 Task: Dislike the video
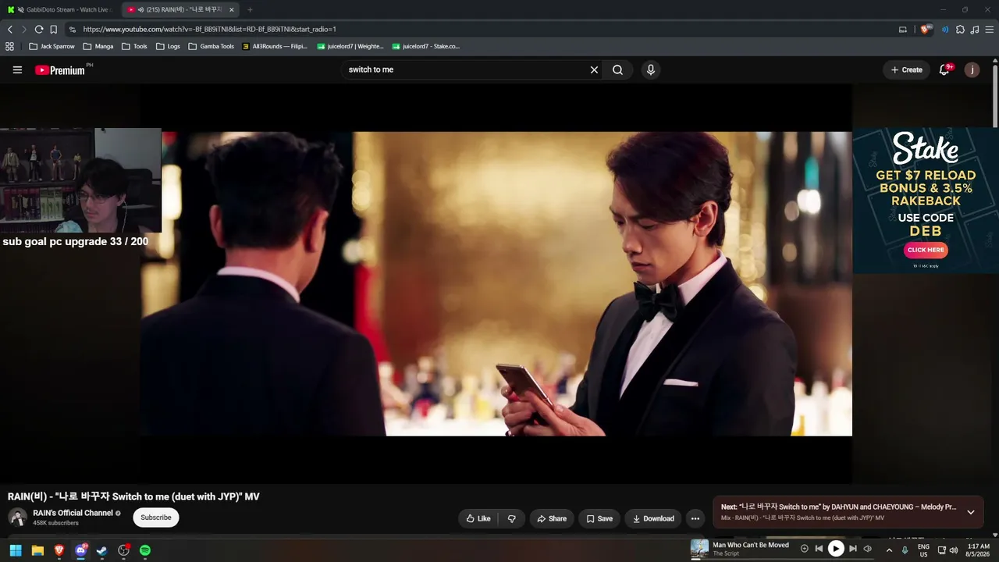[512, 518]
